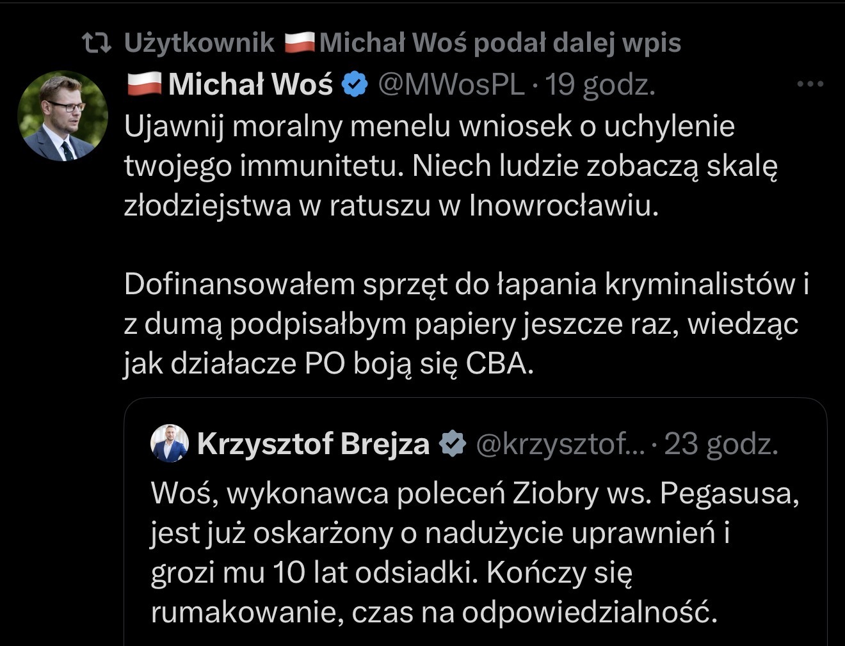Viewport: 845px width, 646px height.
Task: Open Michał Woś's profile picture
Action: pos(63,116)
